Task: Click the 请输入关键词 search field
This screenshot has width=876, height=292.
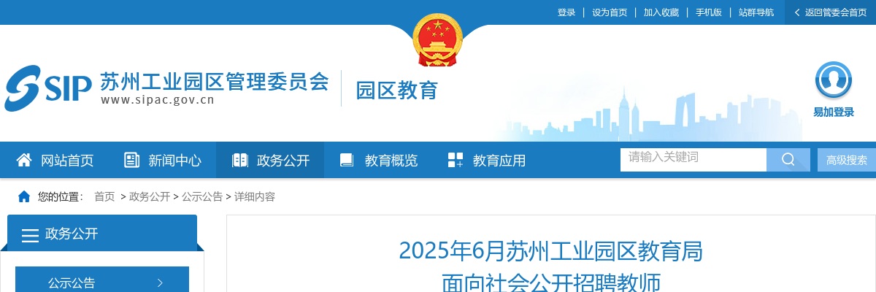Action: click(x=693, y=160)
